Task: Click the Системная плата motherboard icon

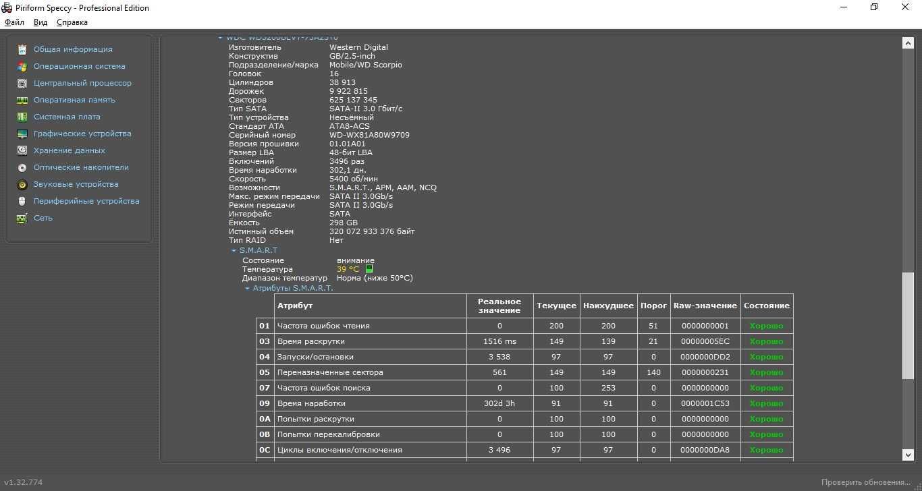Action: (x=22, y=117)
